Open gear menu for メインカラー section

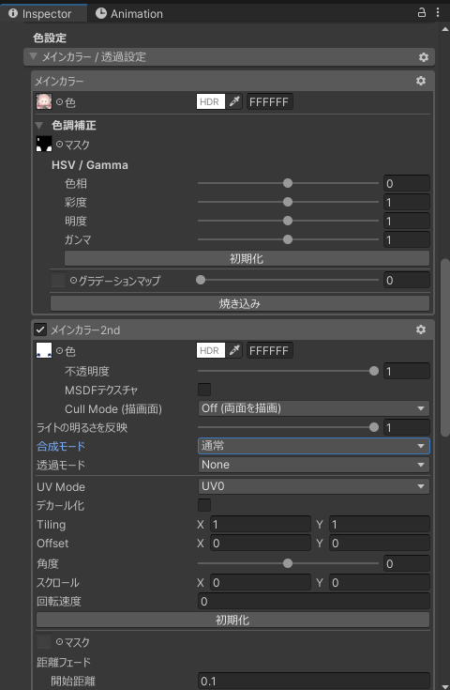point(421,81)
